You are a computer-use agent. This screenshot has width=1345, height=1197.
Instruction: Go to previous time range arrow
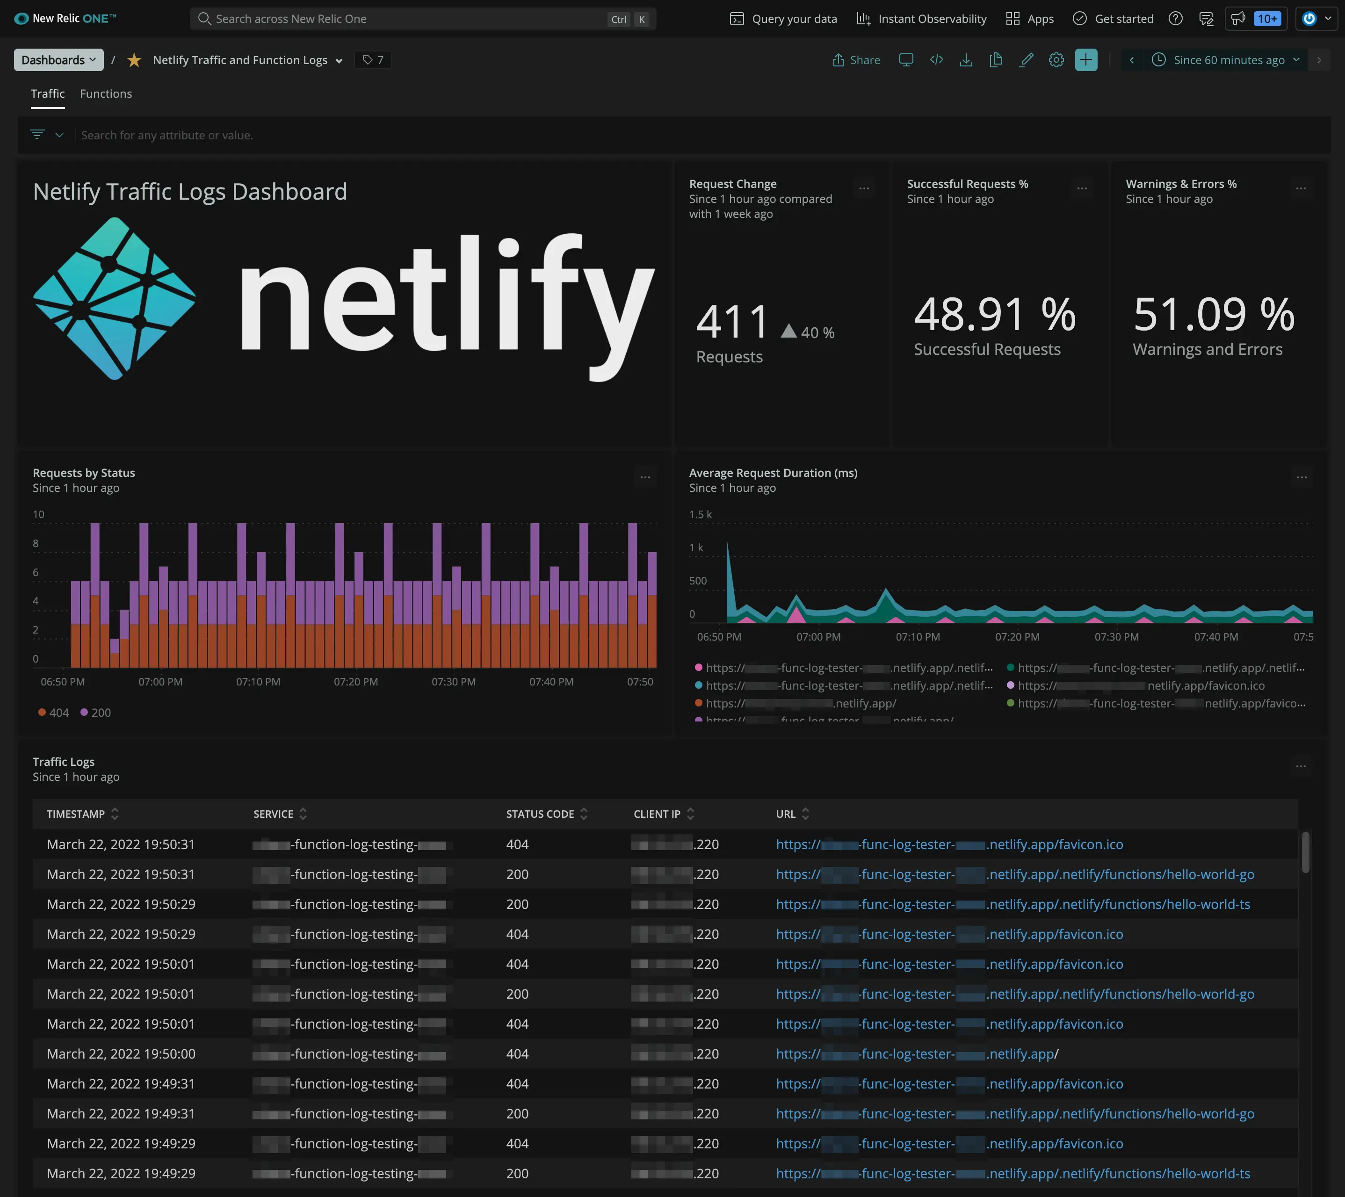click(x=1131, y=60)
